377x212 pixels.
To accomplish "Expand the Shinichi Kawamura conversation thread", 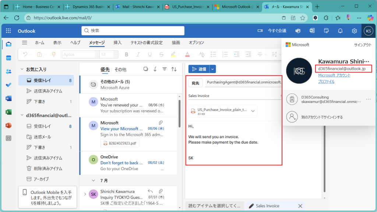I will 85,194.
